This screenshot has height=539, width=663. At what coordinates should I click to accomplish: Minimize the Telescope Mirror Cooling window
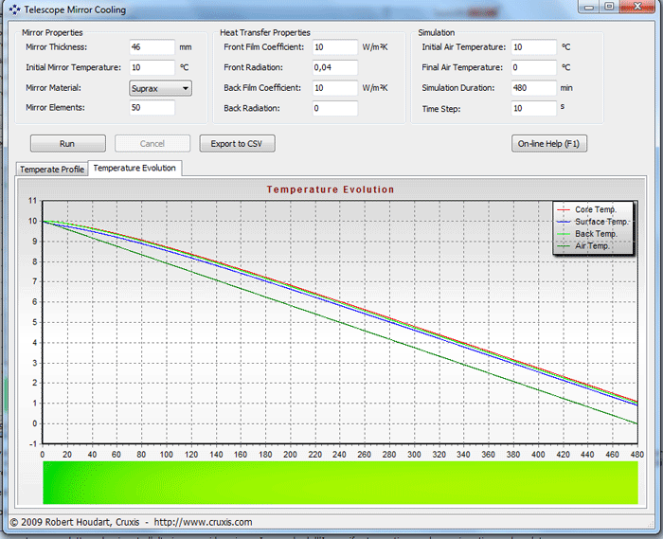pyautogui.click(x=589, y=7)
